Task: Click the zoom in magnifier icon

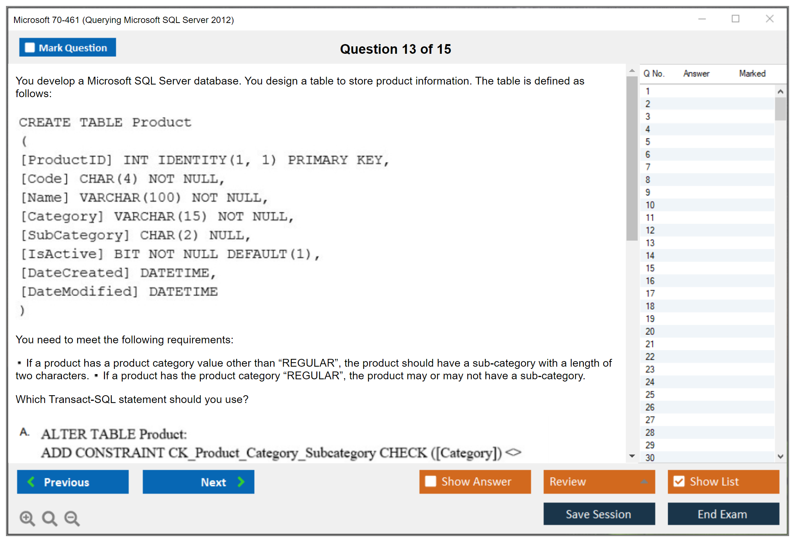Action: click(27, 518)
